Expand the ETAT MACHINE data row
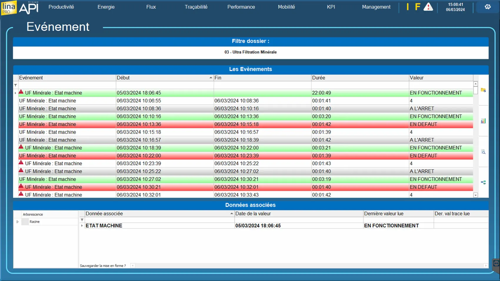This screenshot has width=500, height=281. (82, 226)
